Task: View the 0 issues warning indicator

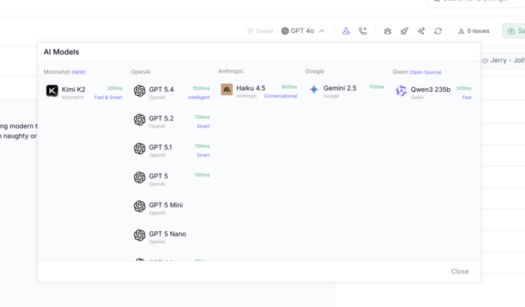Action: pyautogui.click(x=473, y=31)
